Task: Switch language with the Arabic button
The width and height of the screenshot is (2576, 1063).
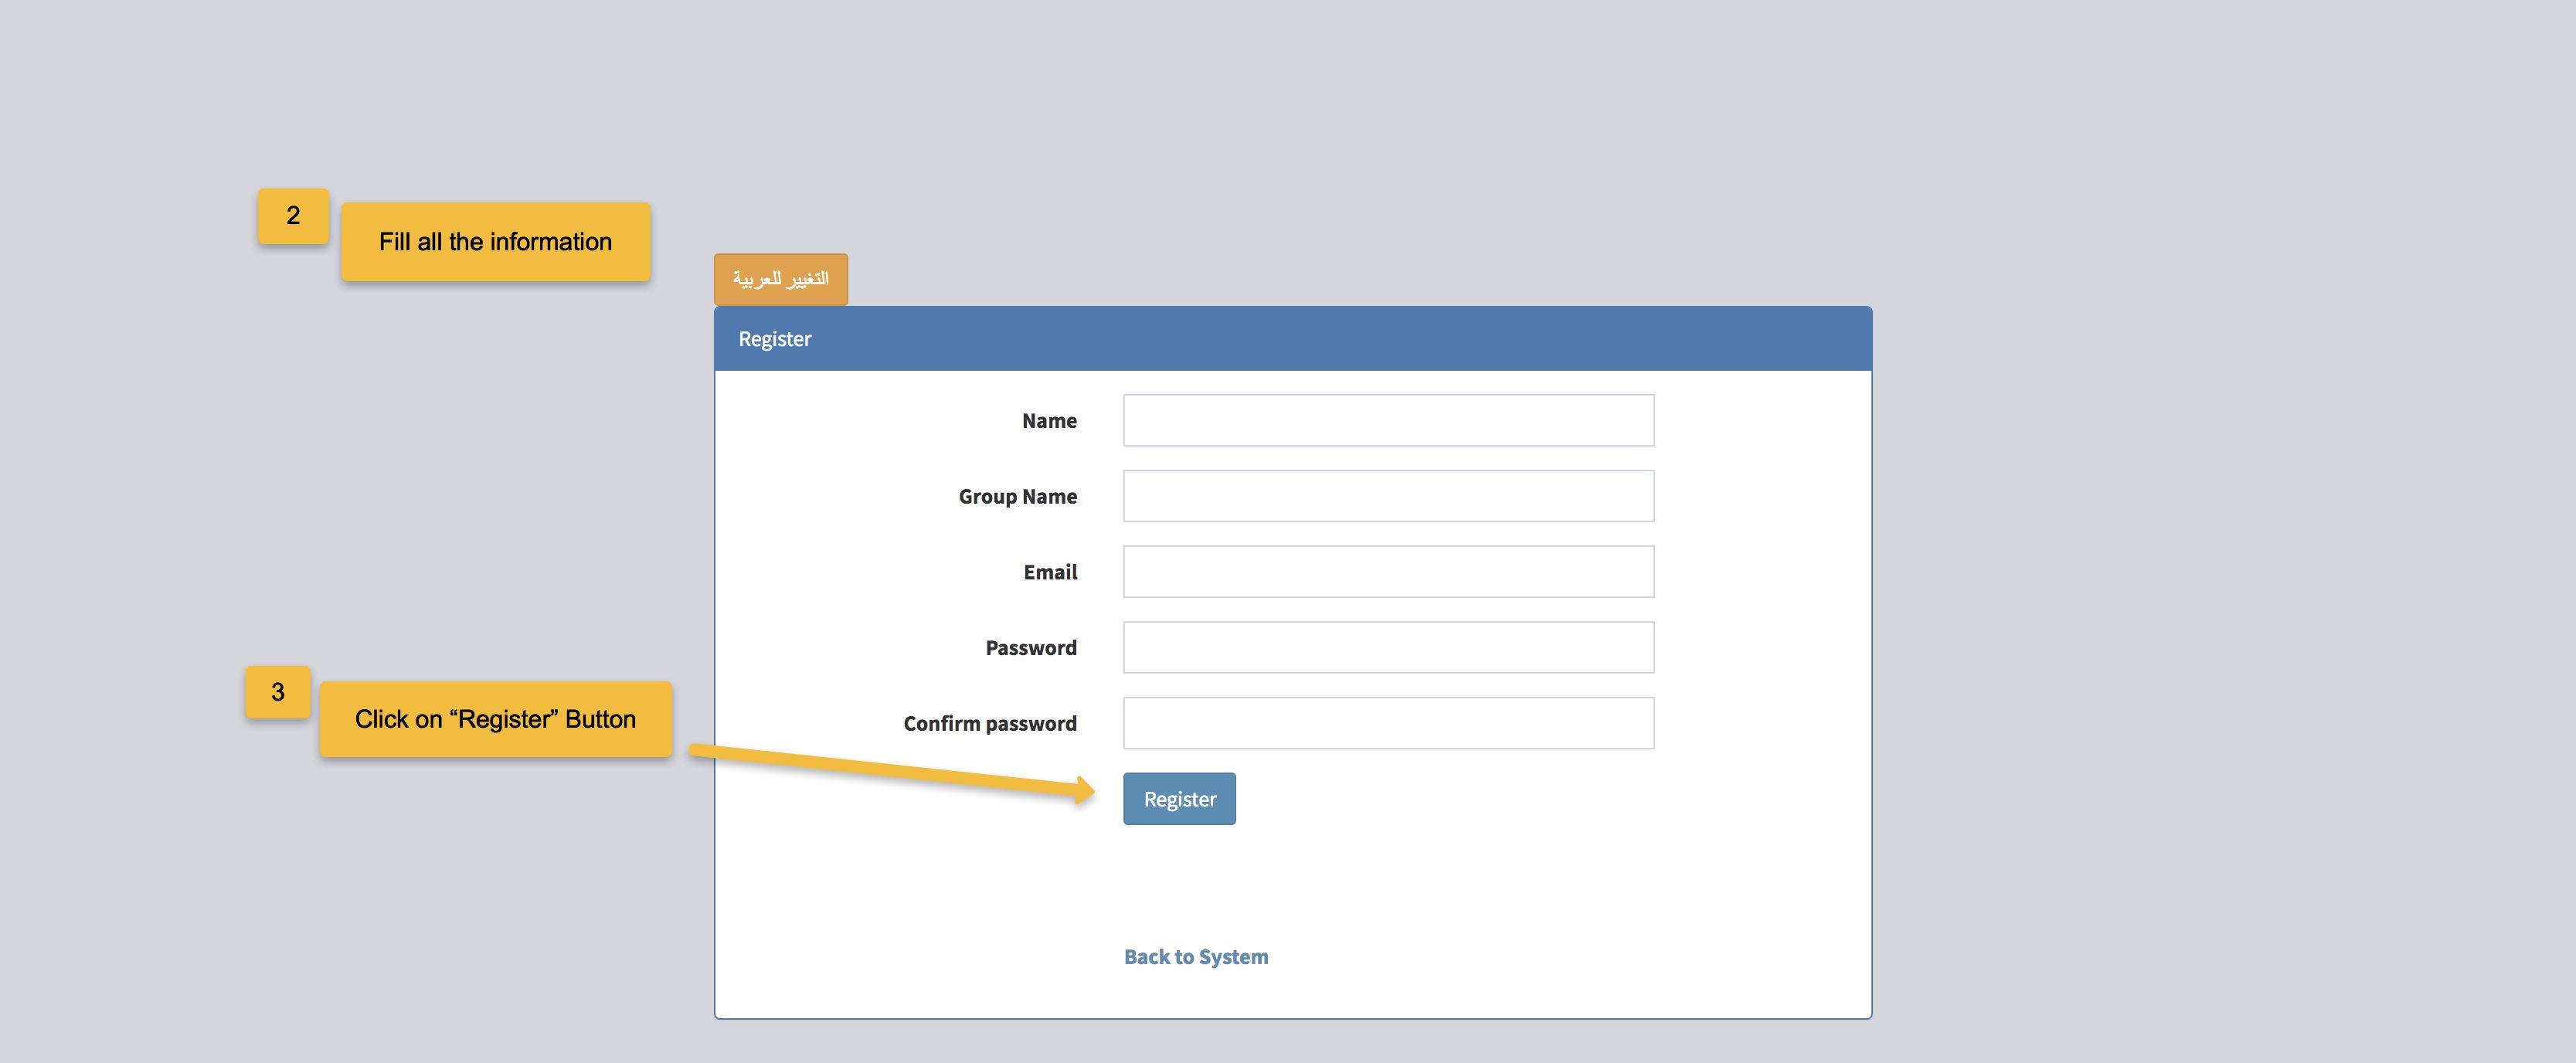Action: 780,279
